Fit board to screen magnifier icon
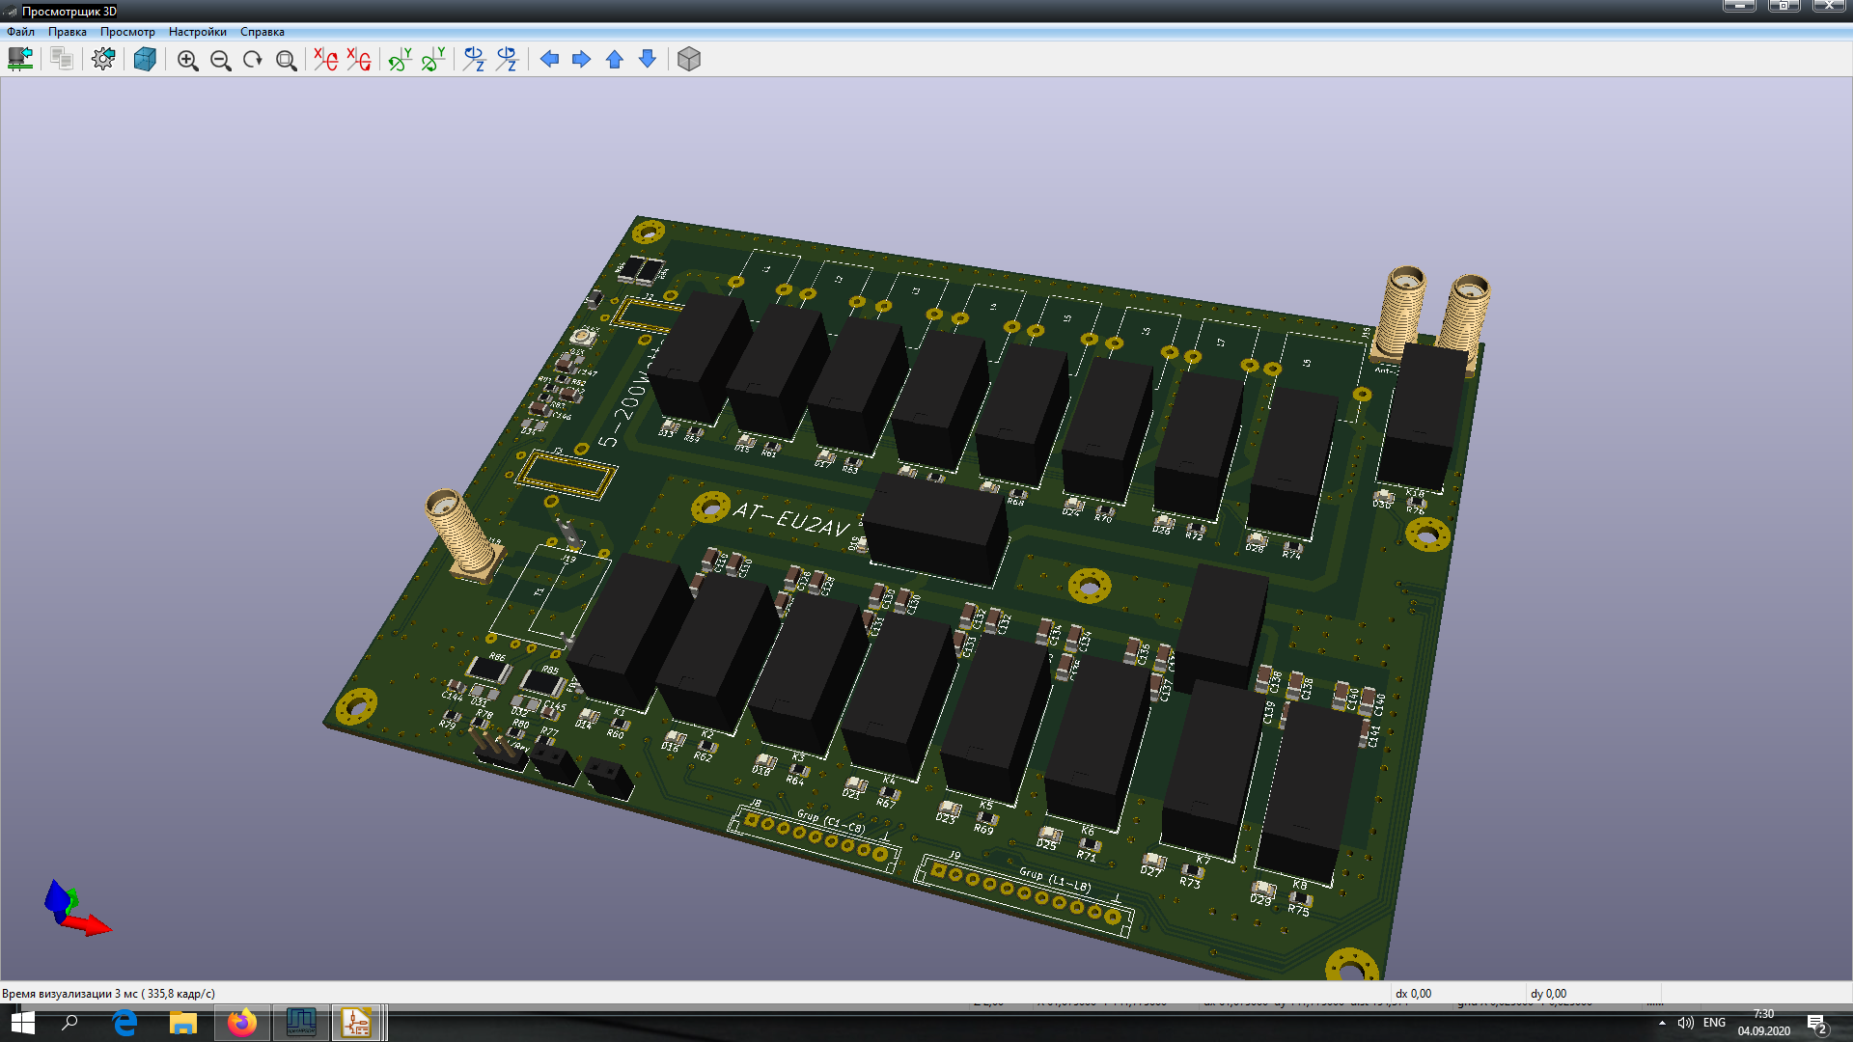Screen dimensions: 1853x1042 (x=287, y=60)
